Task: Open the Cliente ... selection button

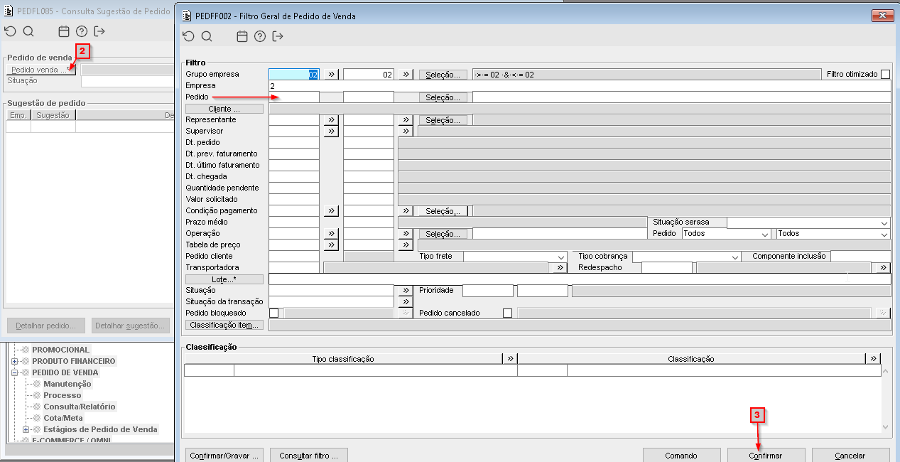Action: [224, 108]
